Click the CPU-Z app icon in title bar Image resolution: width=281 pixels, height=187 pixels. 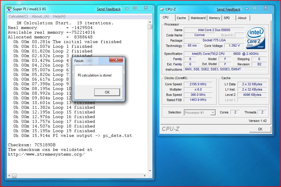(x=162, y=9)
